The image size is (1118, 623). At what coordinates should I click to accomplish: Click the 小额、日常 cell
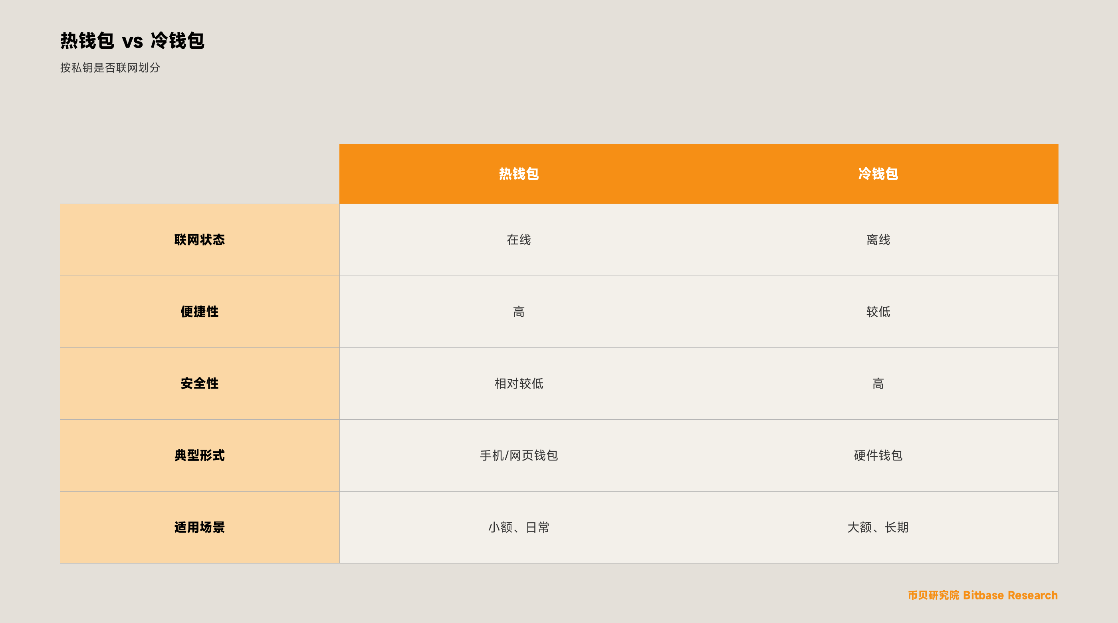pos(519,527)
